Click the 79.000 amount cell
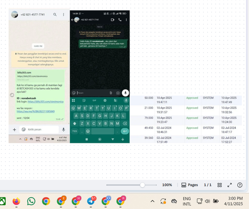The image size is (249, 209). tap(149, 118)
